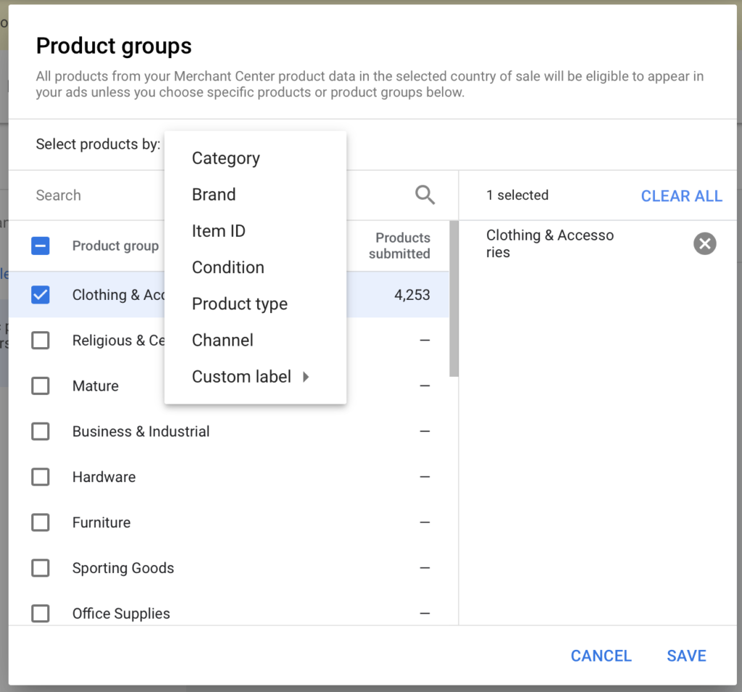This screenshot has height=692, width=742.
Task: Check the Furniture checkbox
Action: pyautogui.click(x=41, y=522)
